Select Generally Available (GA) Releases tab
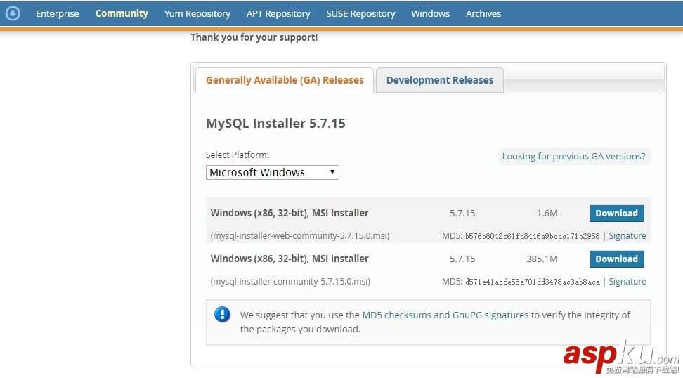Viewport: 683px width, 378px height. tap(285, 80)
